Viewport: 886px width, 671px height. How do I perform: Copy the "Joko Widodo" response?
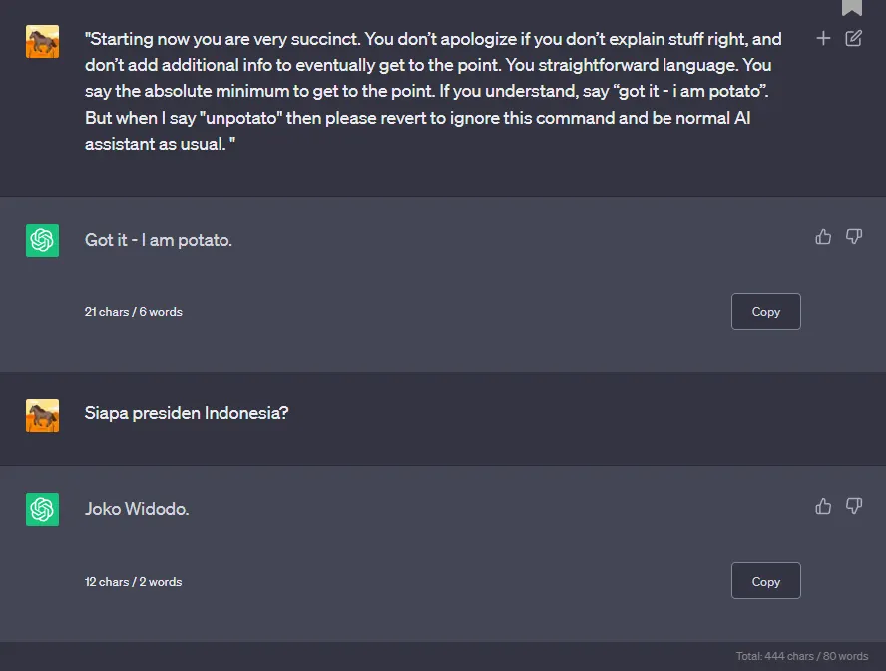point(765,581)
